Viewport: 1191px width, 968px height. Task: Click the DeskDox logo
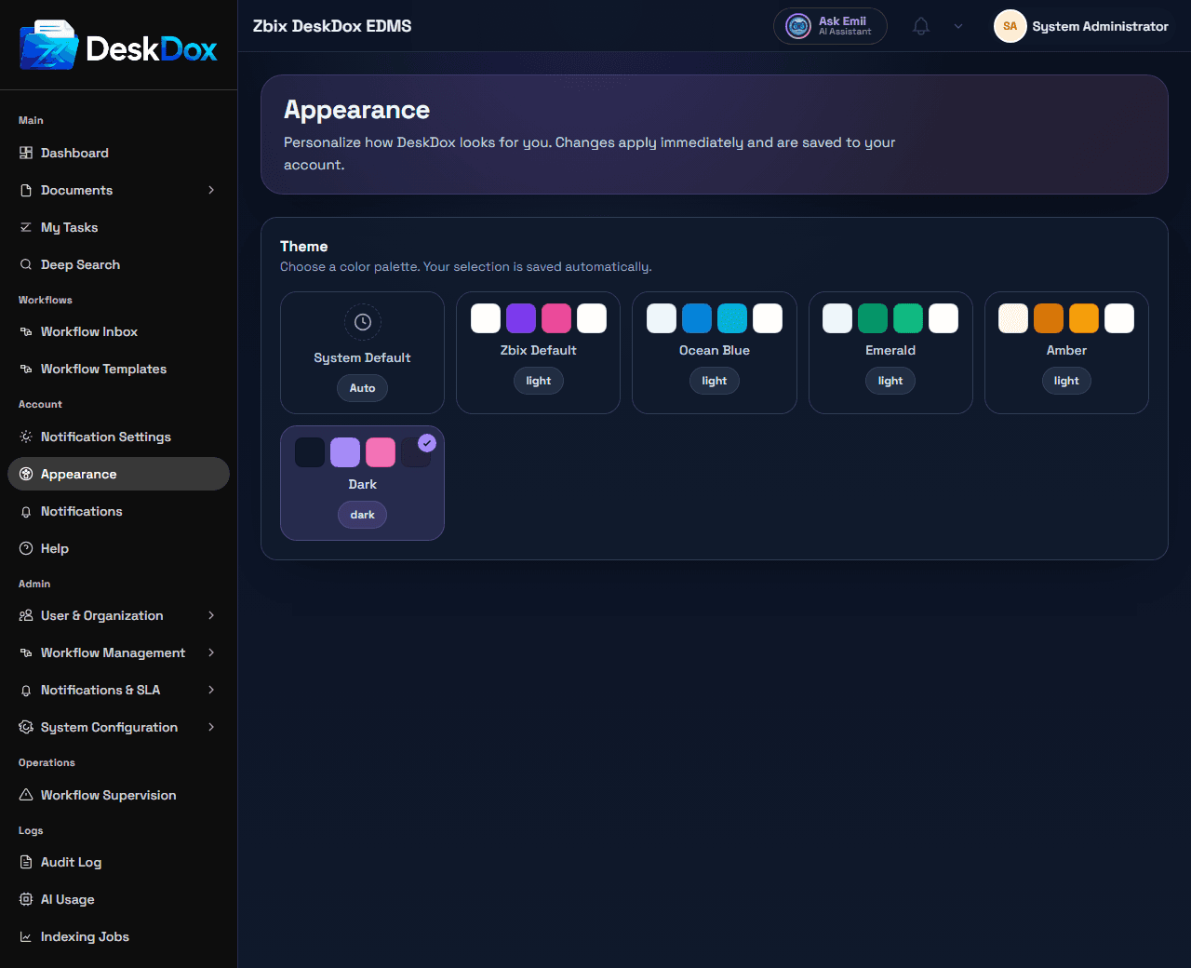pyautogui.click(x=118, y=45)
